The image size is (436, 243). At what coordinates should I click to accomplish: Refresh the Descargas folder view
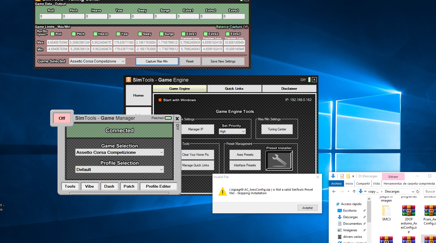click(418, 191)
